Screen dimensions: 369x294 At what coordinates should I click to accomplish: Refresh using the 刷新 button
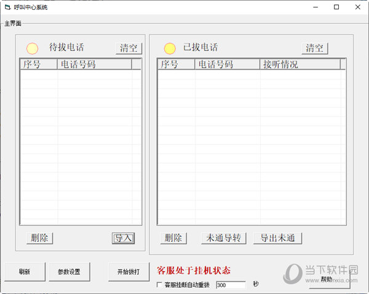[x=24, y=271]
